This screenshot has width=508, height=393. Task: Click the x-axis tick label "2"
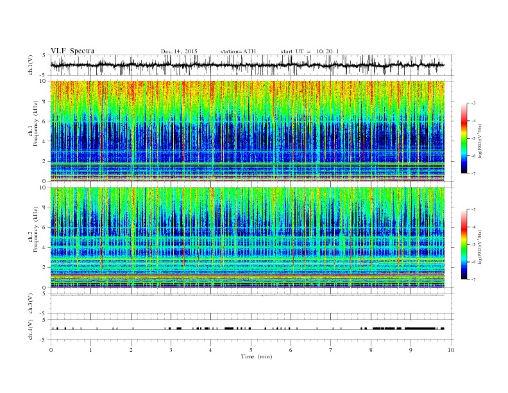pos(131,350)
